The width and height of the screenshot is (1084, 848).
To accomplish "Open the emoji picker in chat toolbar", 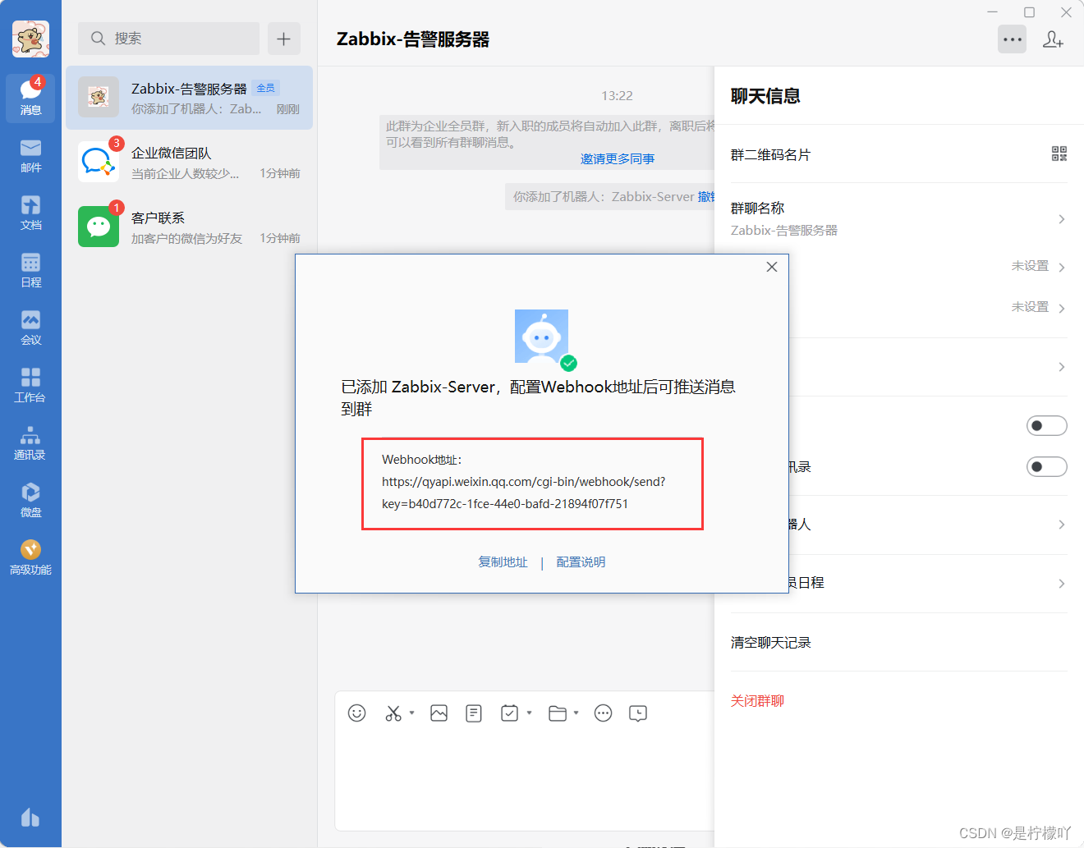I will 356,713.
